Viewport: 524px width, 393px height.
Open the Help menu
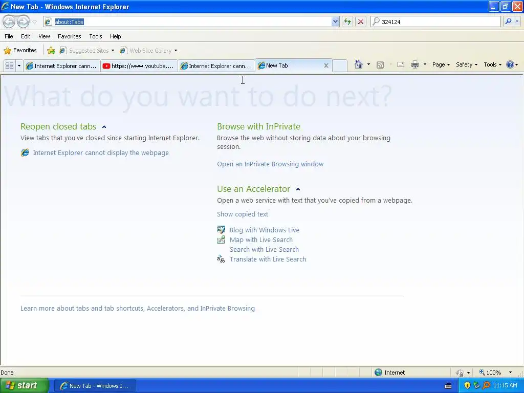point(116,36)
